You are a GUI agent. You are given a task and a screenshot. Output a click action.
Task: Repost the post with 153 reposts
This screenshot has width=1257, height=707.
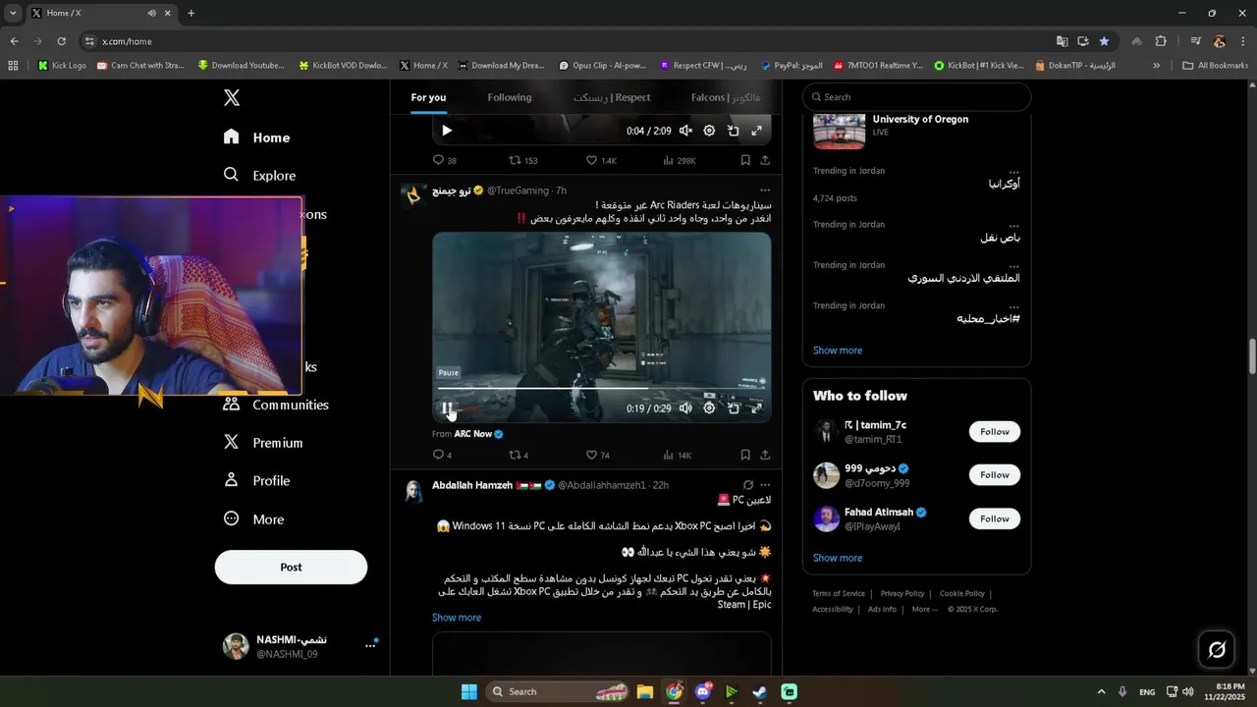tap(522, 160)
